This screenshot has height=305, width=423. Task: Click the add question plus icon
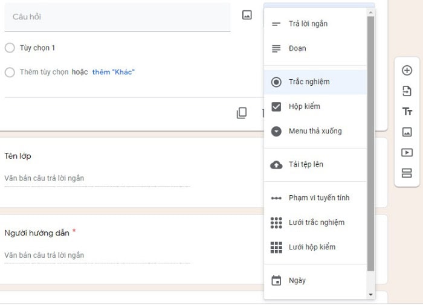pyautogui.click(x=407, y=71)
